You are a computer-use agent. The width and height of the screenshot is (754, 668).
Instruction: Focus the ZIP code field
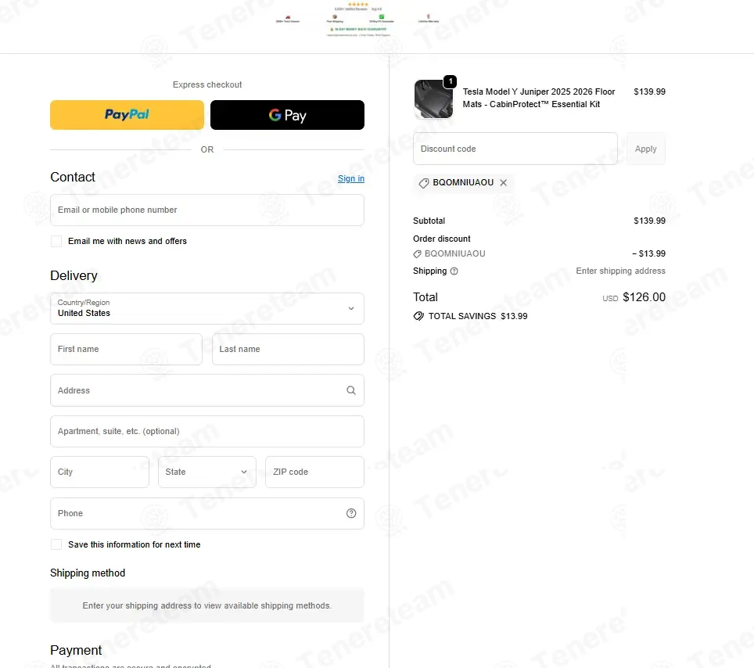314,472
